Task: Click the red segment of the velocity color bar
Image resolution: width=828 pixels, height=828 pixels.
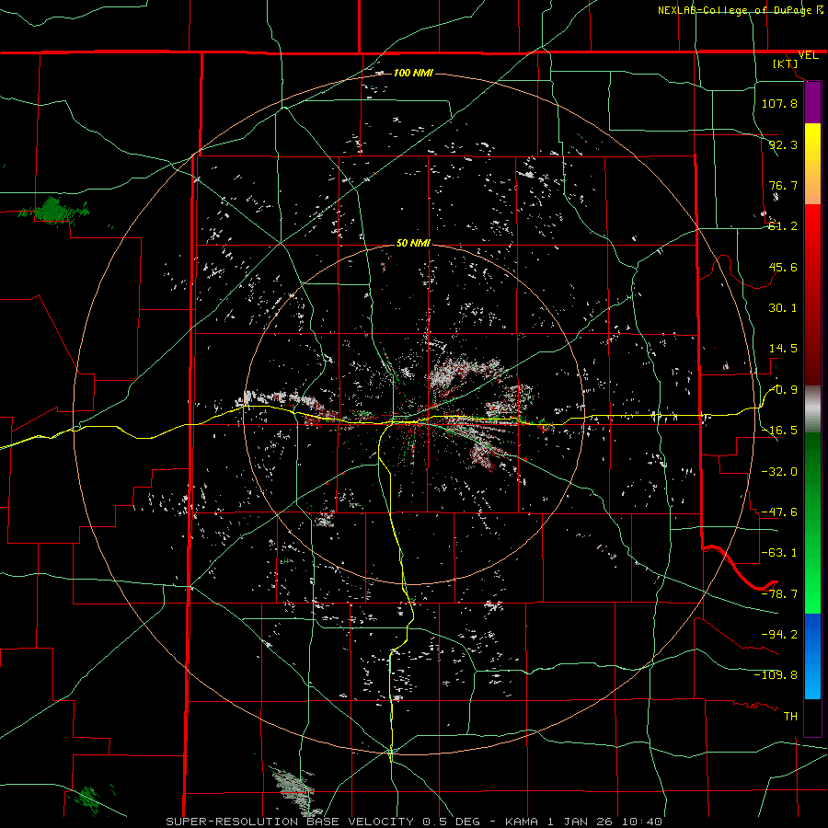Action: [812, 294]
